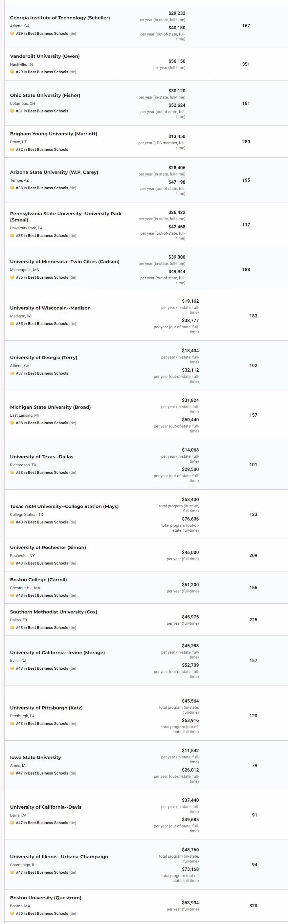Open University of Minnesota--Twin Cities (Carlson) link
The height and width of the screenshot is (924, 288).
pos(65,262)
